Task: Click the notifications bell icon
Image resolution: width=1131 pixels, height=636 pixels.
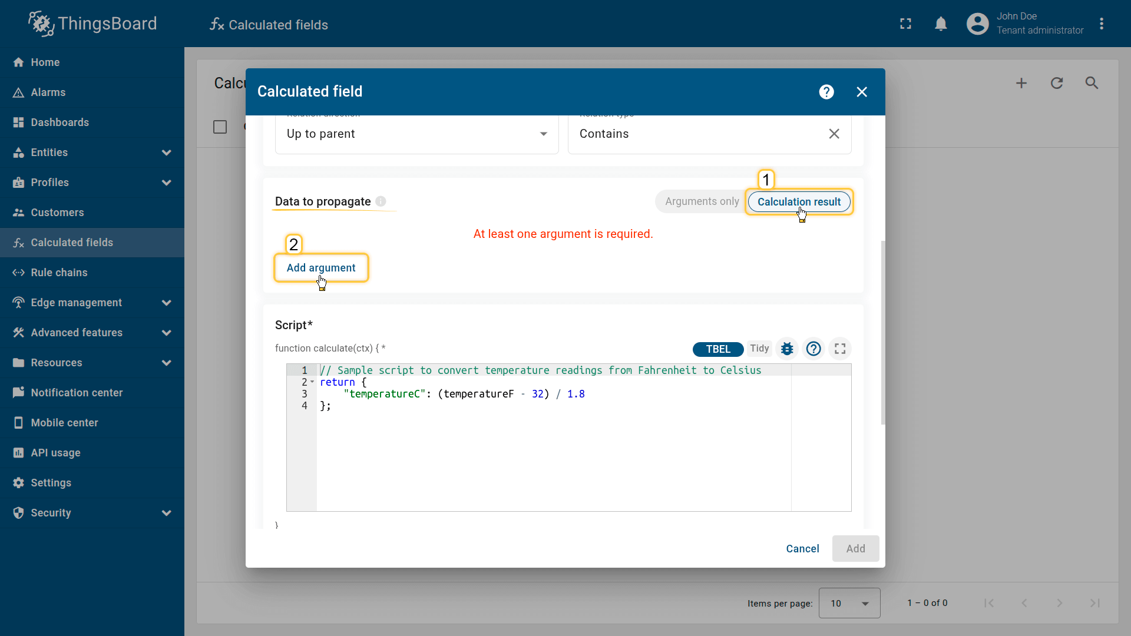Action: [941, 24]
